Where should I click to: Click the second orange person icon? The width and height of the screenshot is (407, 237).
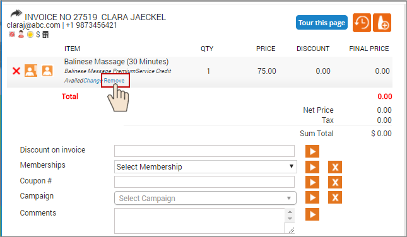tap(47, 71)
